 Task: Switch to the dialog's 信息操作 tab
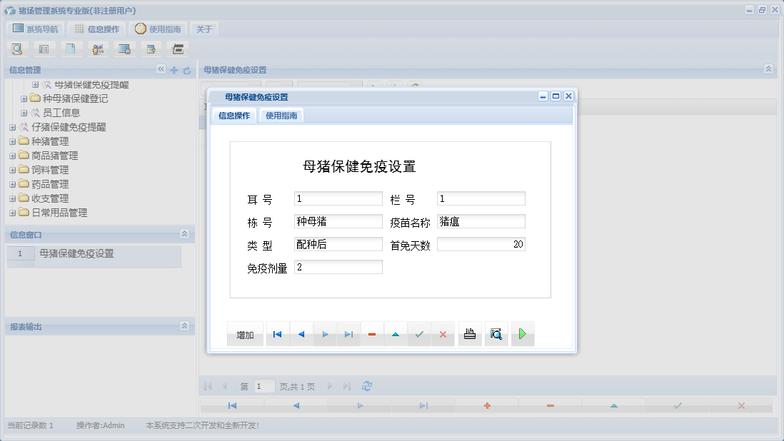coord(234,116)
